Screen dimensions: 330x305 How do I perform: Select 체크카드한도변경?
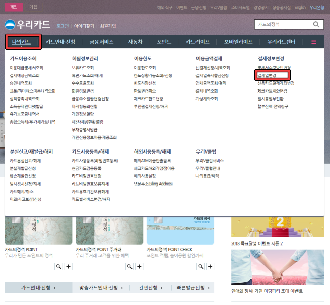(x=148, y=99)
